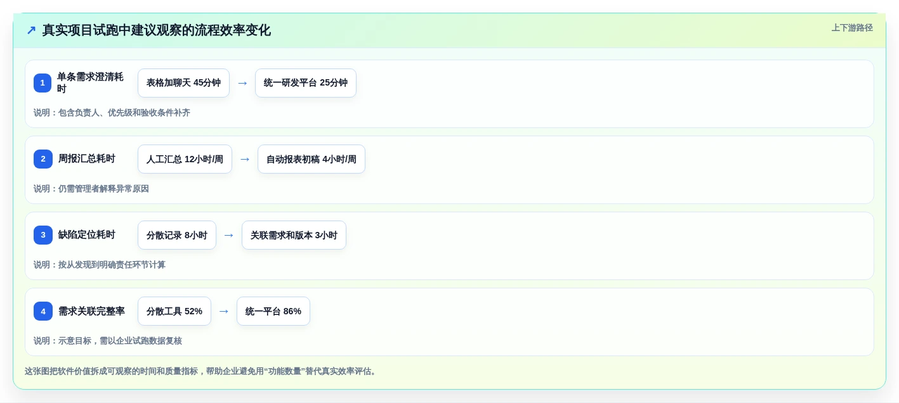The image size is (899, 403).
Task: Select the label 周报汇总耗时
Action: [87, 159]
